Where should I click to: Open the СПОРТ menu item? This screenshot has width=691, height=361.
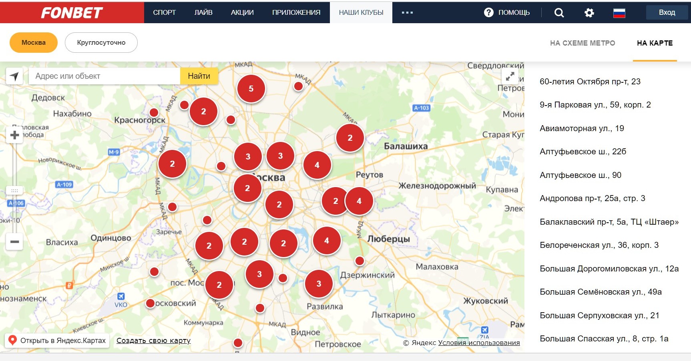[x=165, y=12]
